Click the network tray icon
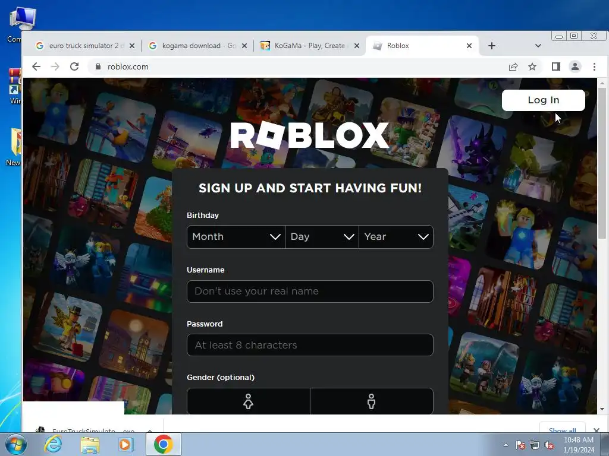Viewport: 609px width, 456px height. coord(535,445)
